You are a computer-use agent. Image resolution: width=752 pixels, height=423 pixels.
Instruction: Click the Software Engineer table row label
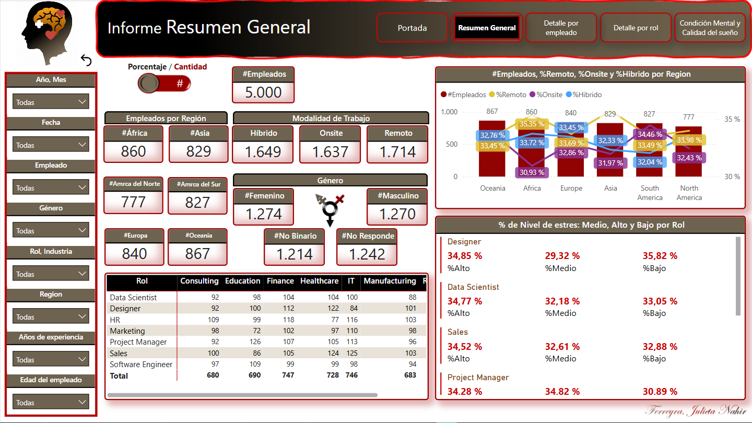141,365
